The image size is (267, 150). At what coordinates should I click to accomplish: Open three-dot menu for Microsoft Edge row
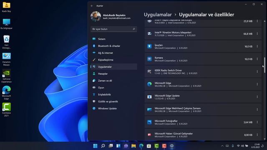tap(257, 84)
